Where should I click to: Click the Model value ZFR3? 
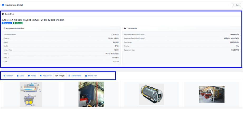pyautogui.click(x=117, y=46)
